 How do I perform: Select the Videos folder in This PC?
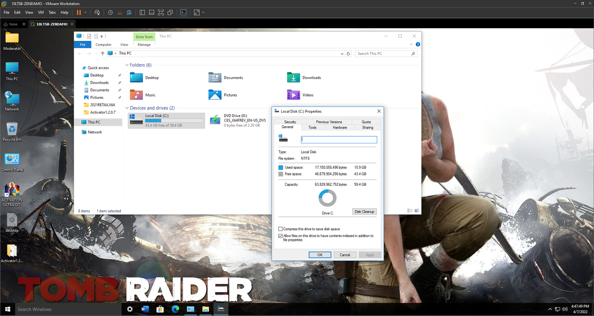(x=300, y=95)
